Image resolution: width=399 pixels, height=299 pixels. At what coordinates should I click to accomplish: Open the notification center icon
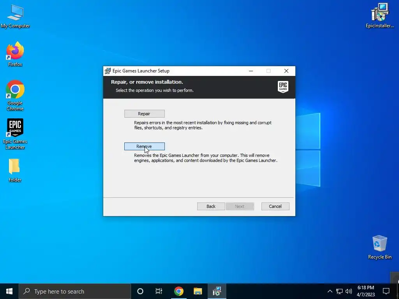[386, 291]
